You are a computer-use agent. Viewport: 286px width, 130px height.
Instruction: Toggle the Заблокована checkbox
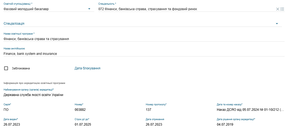click(x=6, y=68)
